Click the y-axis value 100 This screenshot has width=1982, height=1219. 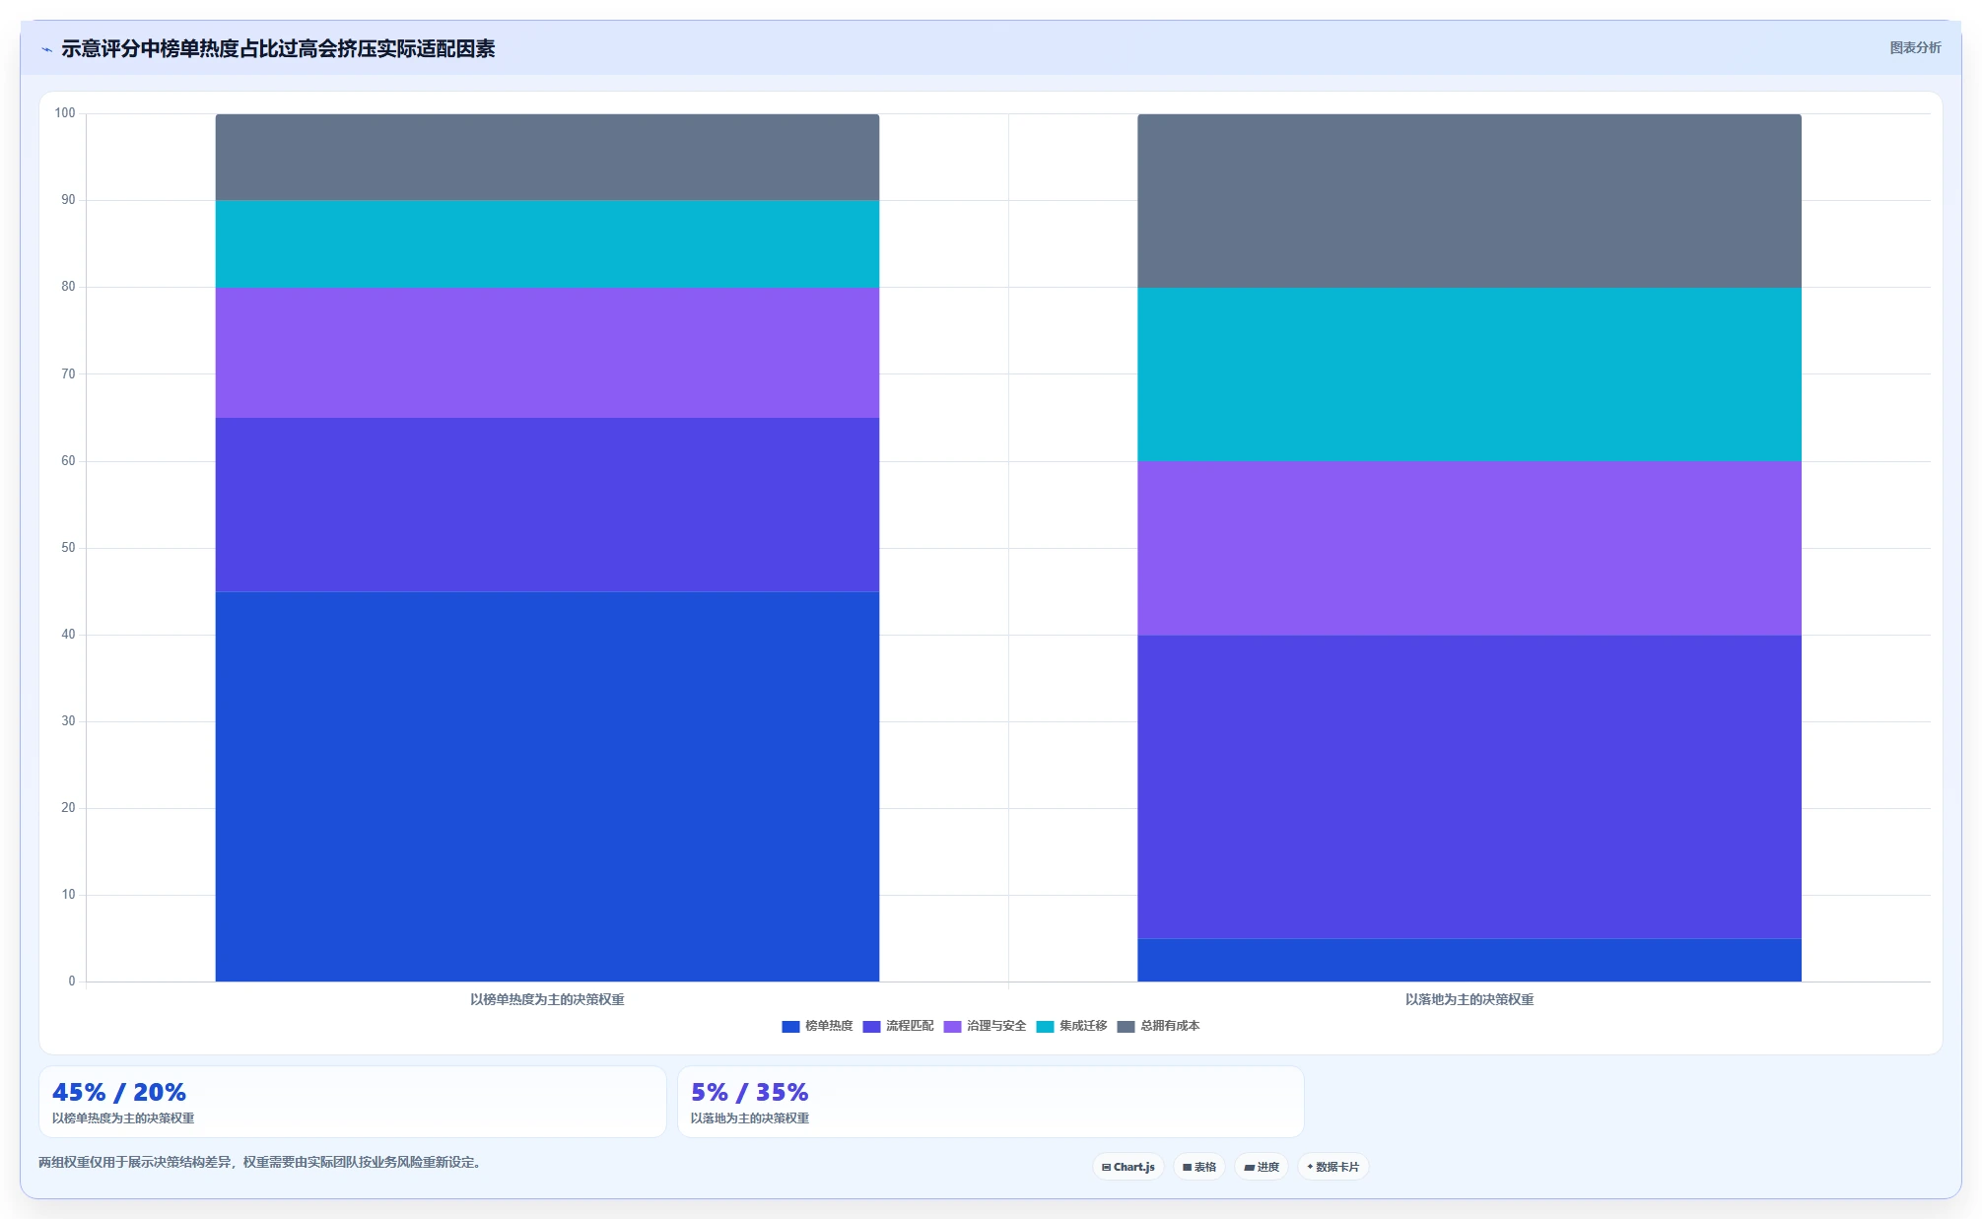point(65,113)
